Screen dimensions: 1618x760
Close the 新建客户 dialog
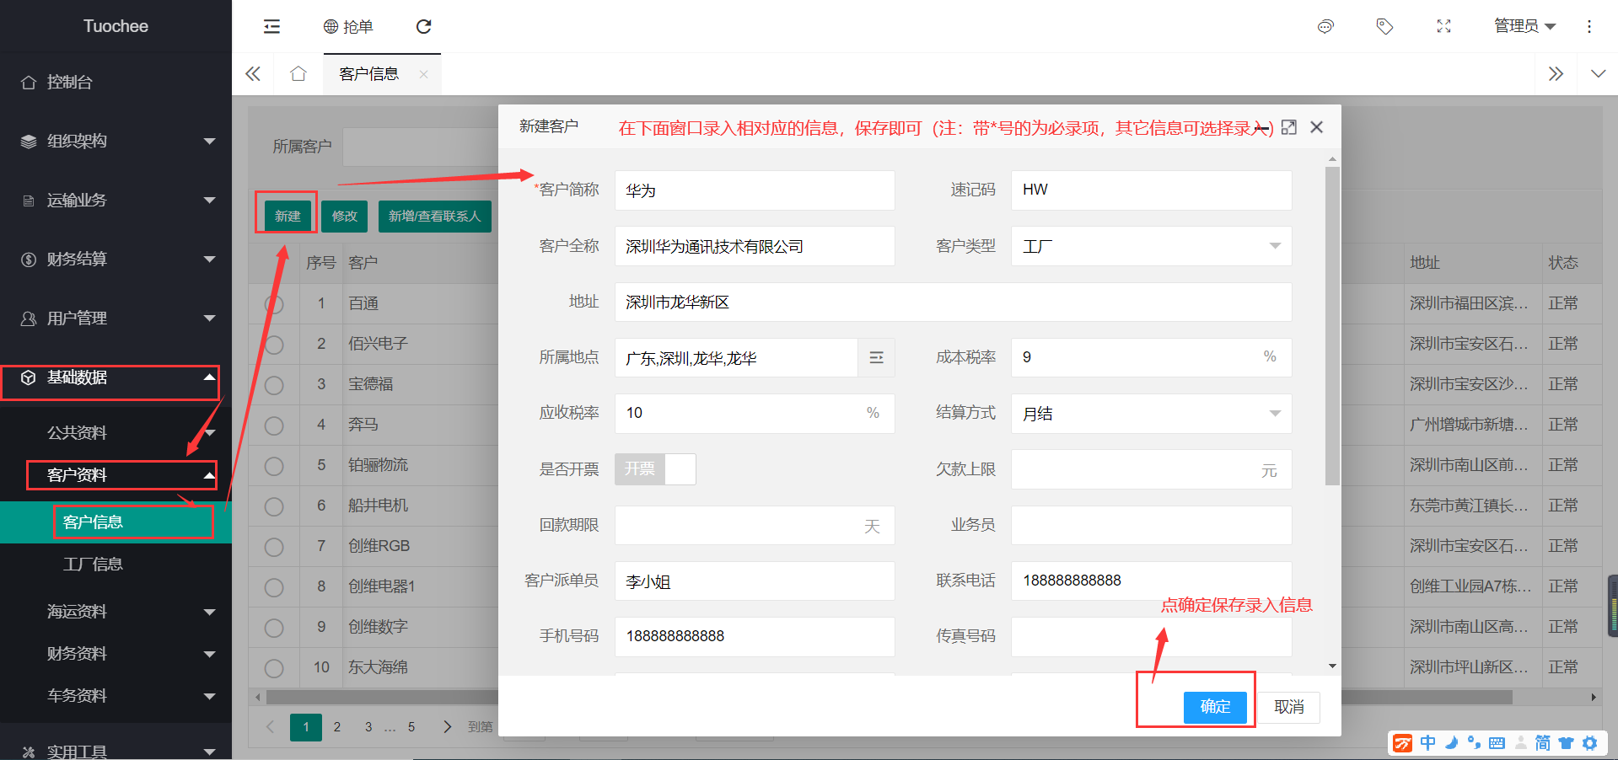pos(1317,127)
